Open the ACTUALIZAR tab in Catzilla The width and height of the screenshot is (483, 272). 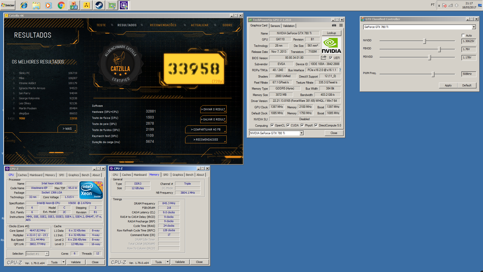click(199, 25)
